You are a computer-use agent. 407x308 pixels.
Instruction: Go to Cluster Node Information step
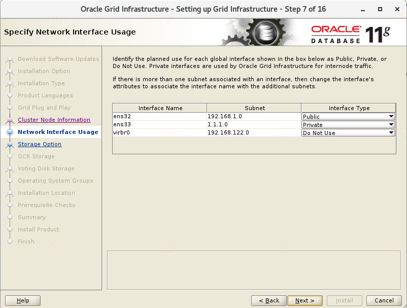click(54, 120)
